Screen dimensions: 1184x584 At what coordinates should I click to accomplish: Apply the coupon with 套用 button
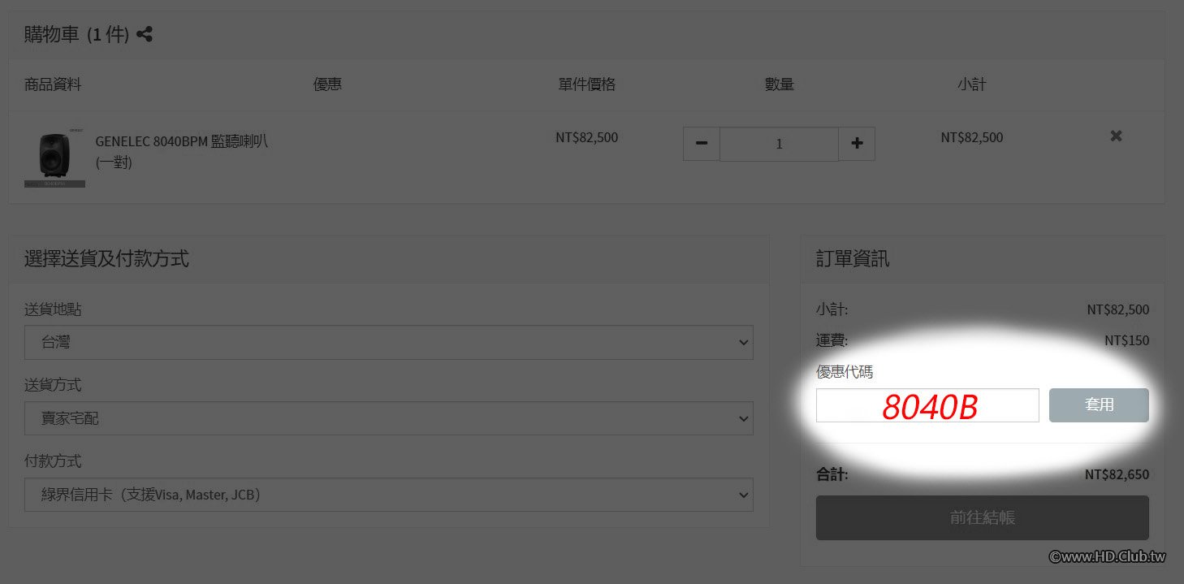coord(1099,405)
